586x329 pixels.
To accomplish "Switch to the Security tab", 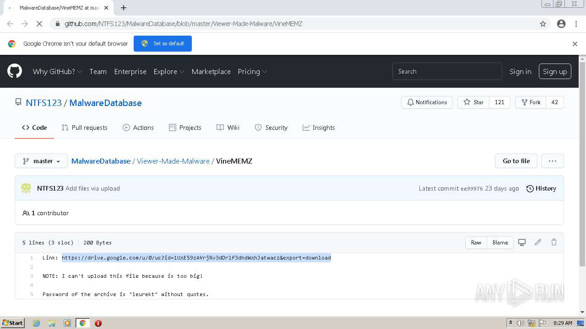I will pos(271,127).
